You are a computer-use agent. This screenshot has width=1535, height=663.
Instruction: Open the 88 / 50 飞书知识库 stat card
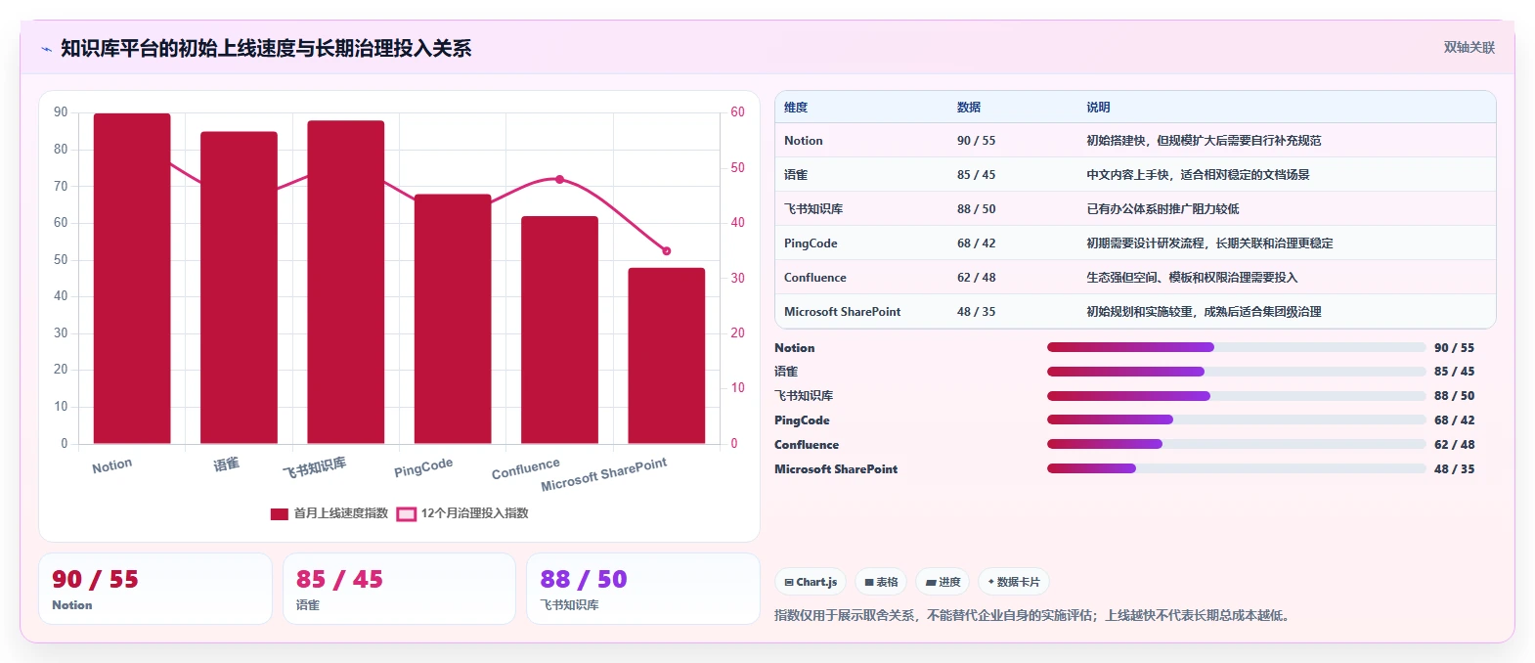click(643, 589)
